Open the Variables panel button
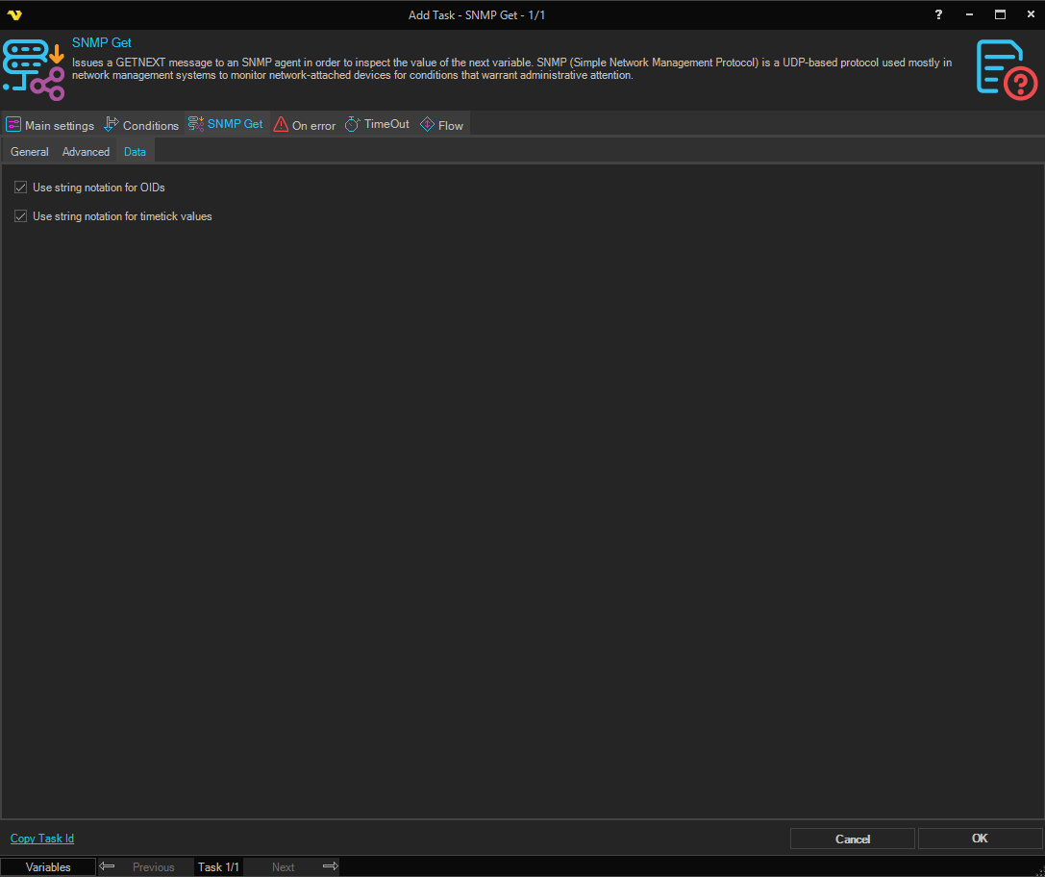The image size is (1045, 877). coord(48,867)
